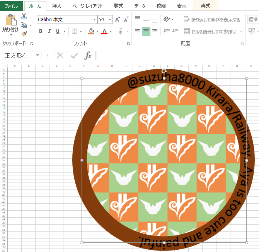The height and width of the screenshot is (252, 259).
Task: Click the select-all corner button
Action: coord(3,66)
